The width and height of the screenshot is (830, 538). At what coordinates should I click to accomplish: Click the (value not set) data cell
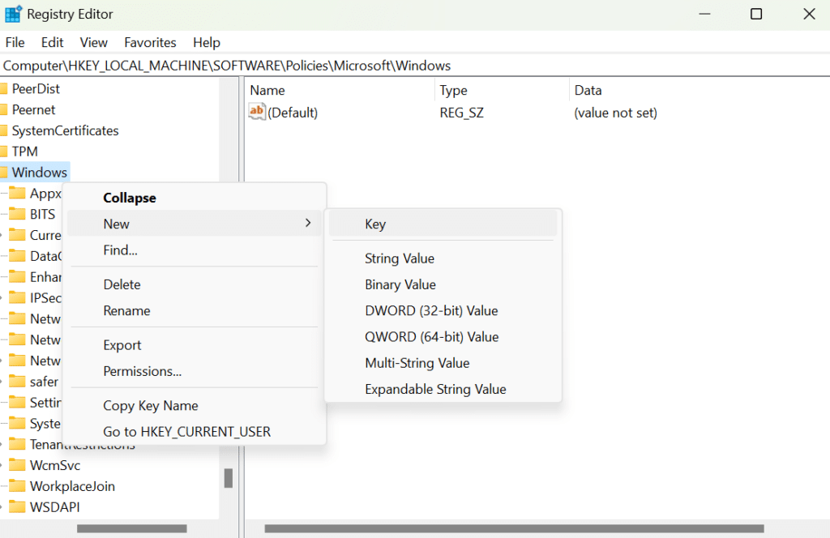[x=616, y=113]
